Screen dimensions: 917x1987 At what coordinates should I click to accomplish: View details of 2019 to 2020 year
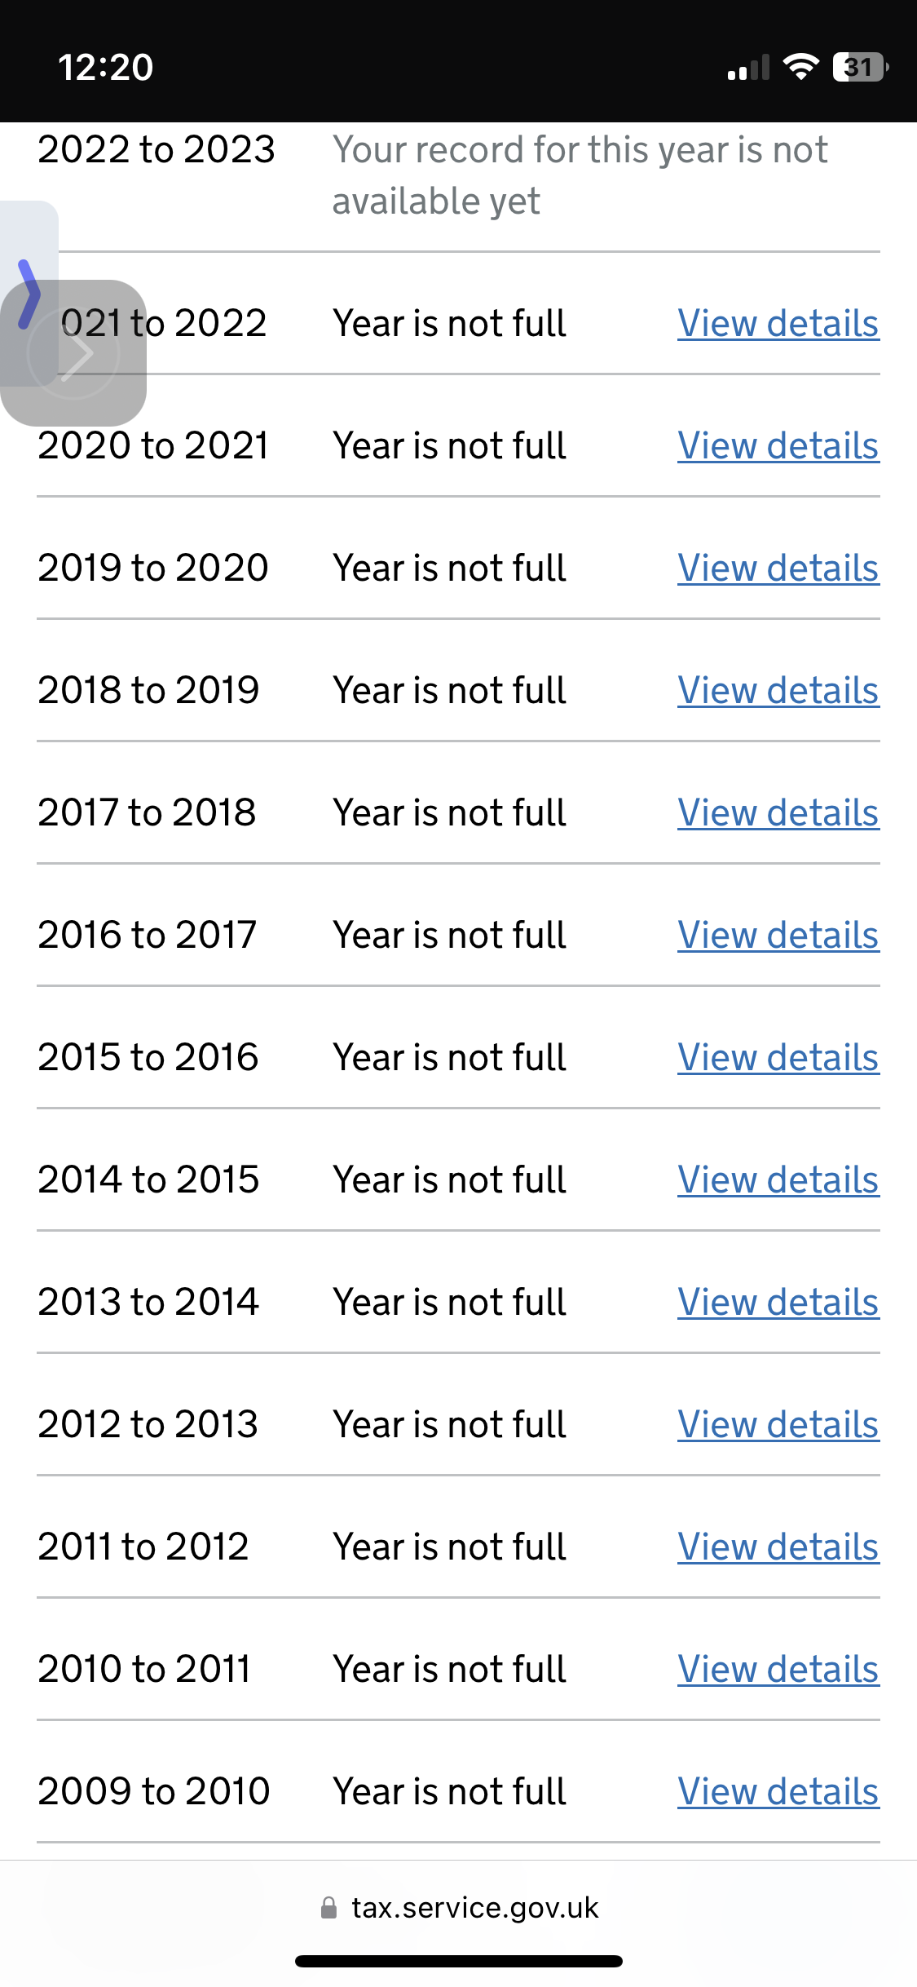(x=778, y=569)
